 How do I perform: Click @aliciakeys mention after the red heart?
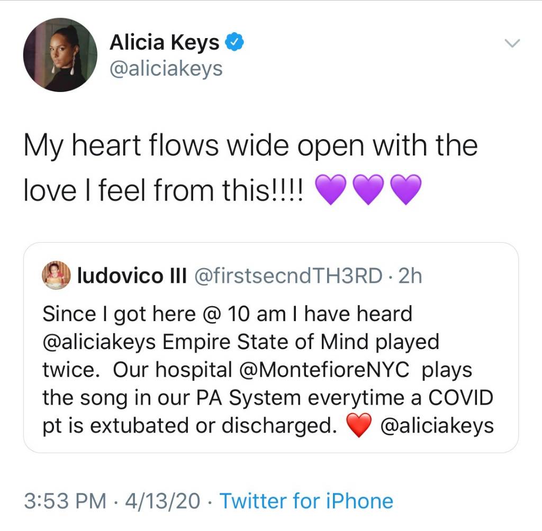437,426
